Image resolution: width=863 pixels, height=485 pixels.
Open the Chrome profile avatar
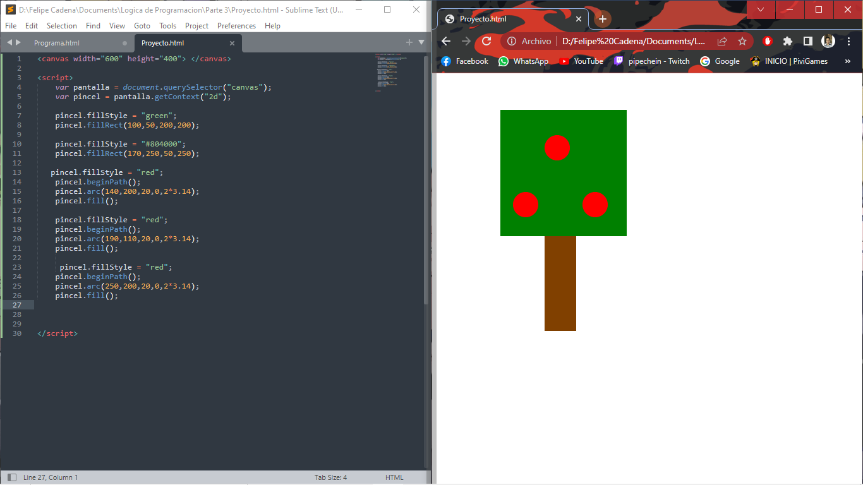click(x=828, y=41)
